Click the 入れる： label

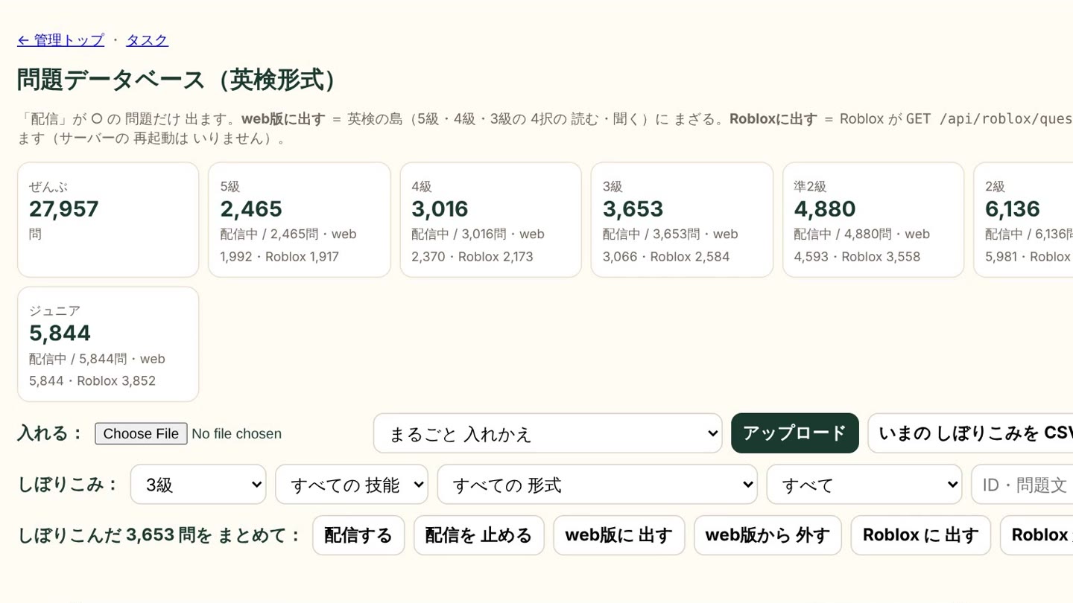[x=51, y=433]
